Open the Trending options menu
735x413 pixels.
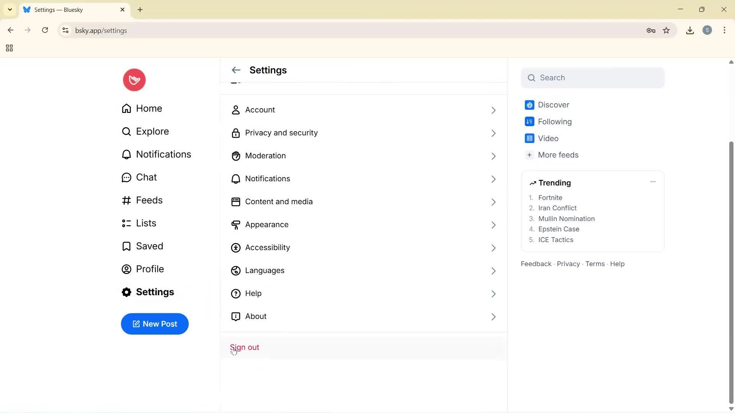653,182
